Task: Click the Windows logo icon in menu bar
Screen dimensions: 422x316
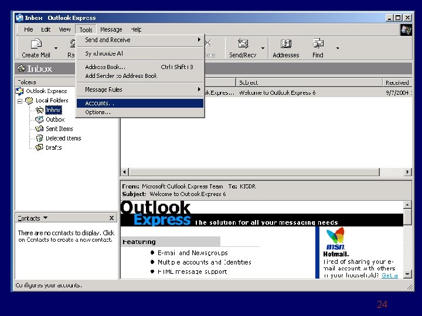Action: (x=406, y=30)
